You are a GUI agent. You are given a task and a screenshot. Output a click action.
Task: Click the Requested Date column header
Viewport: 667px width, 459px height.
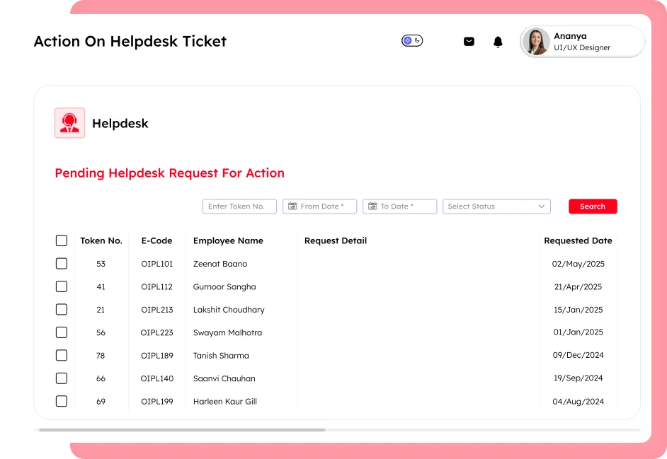578,240
